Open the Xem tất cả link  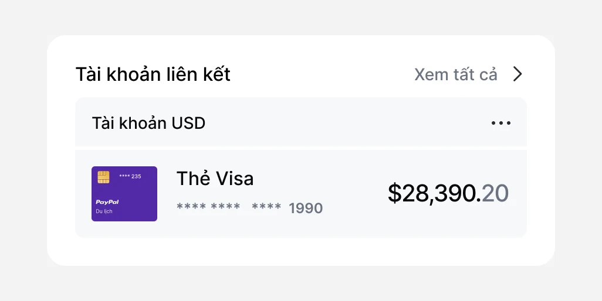click(456, 74)
